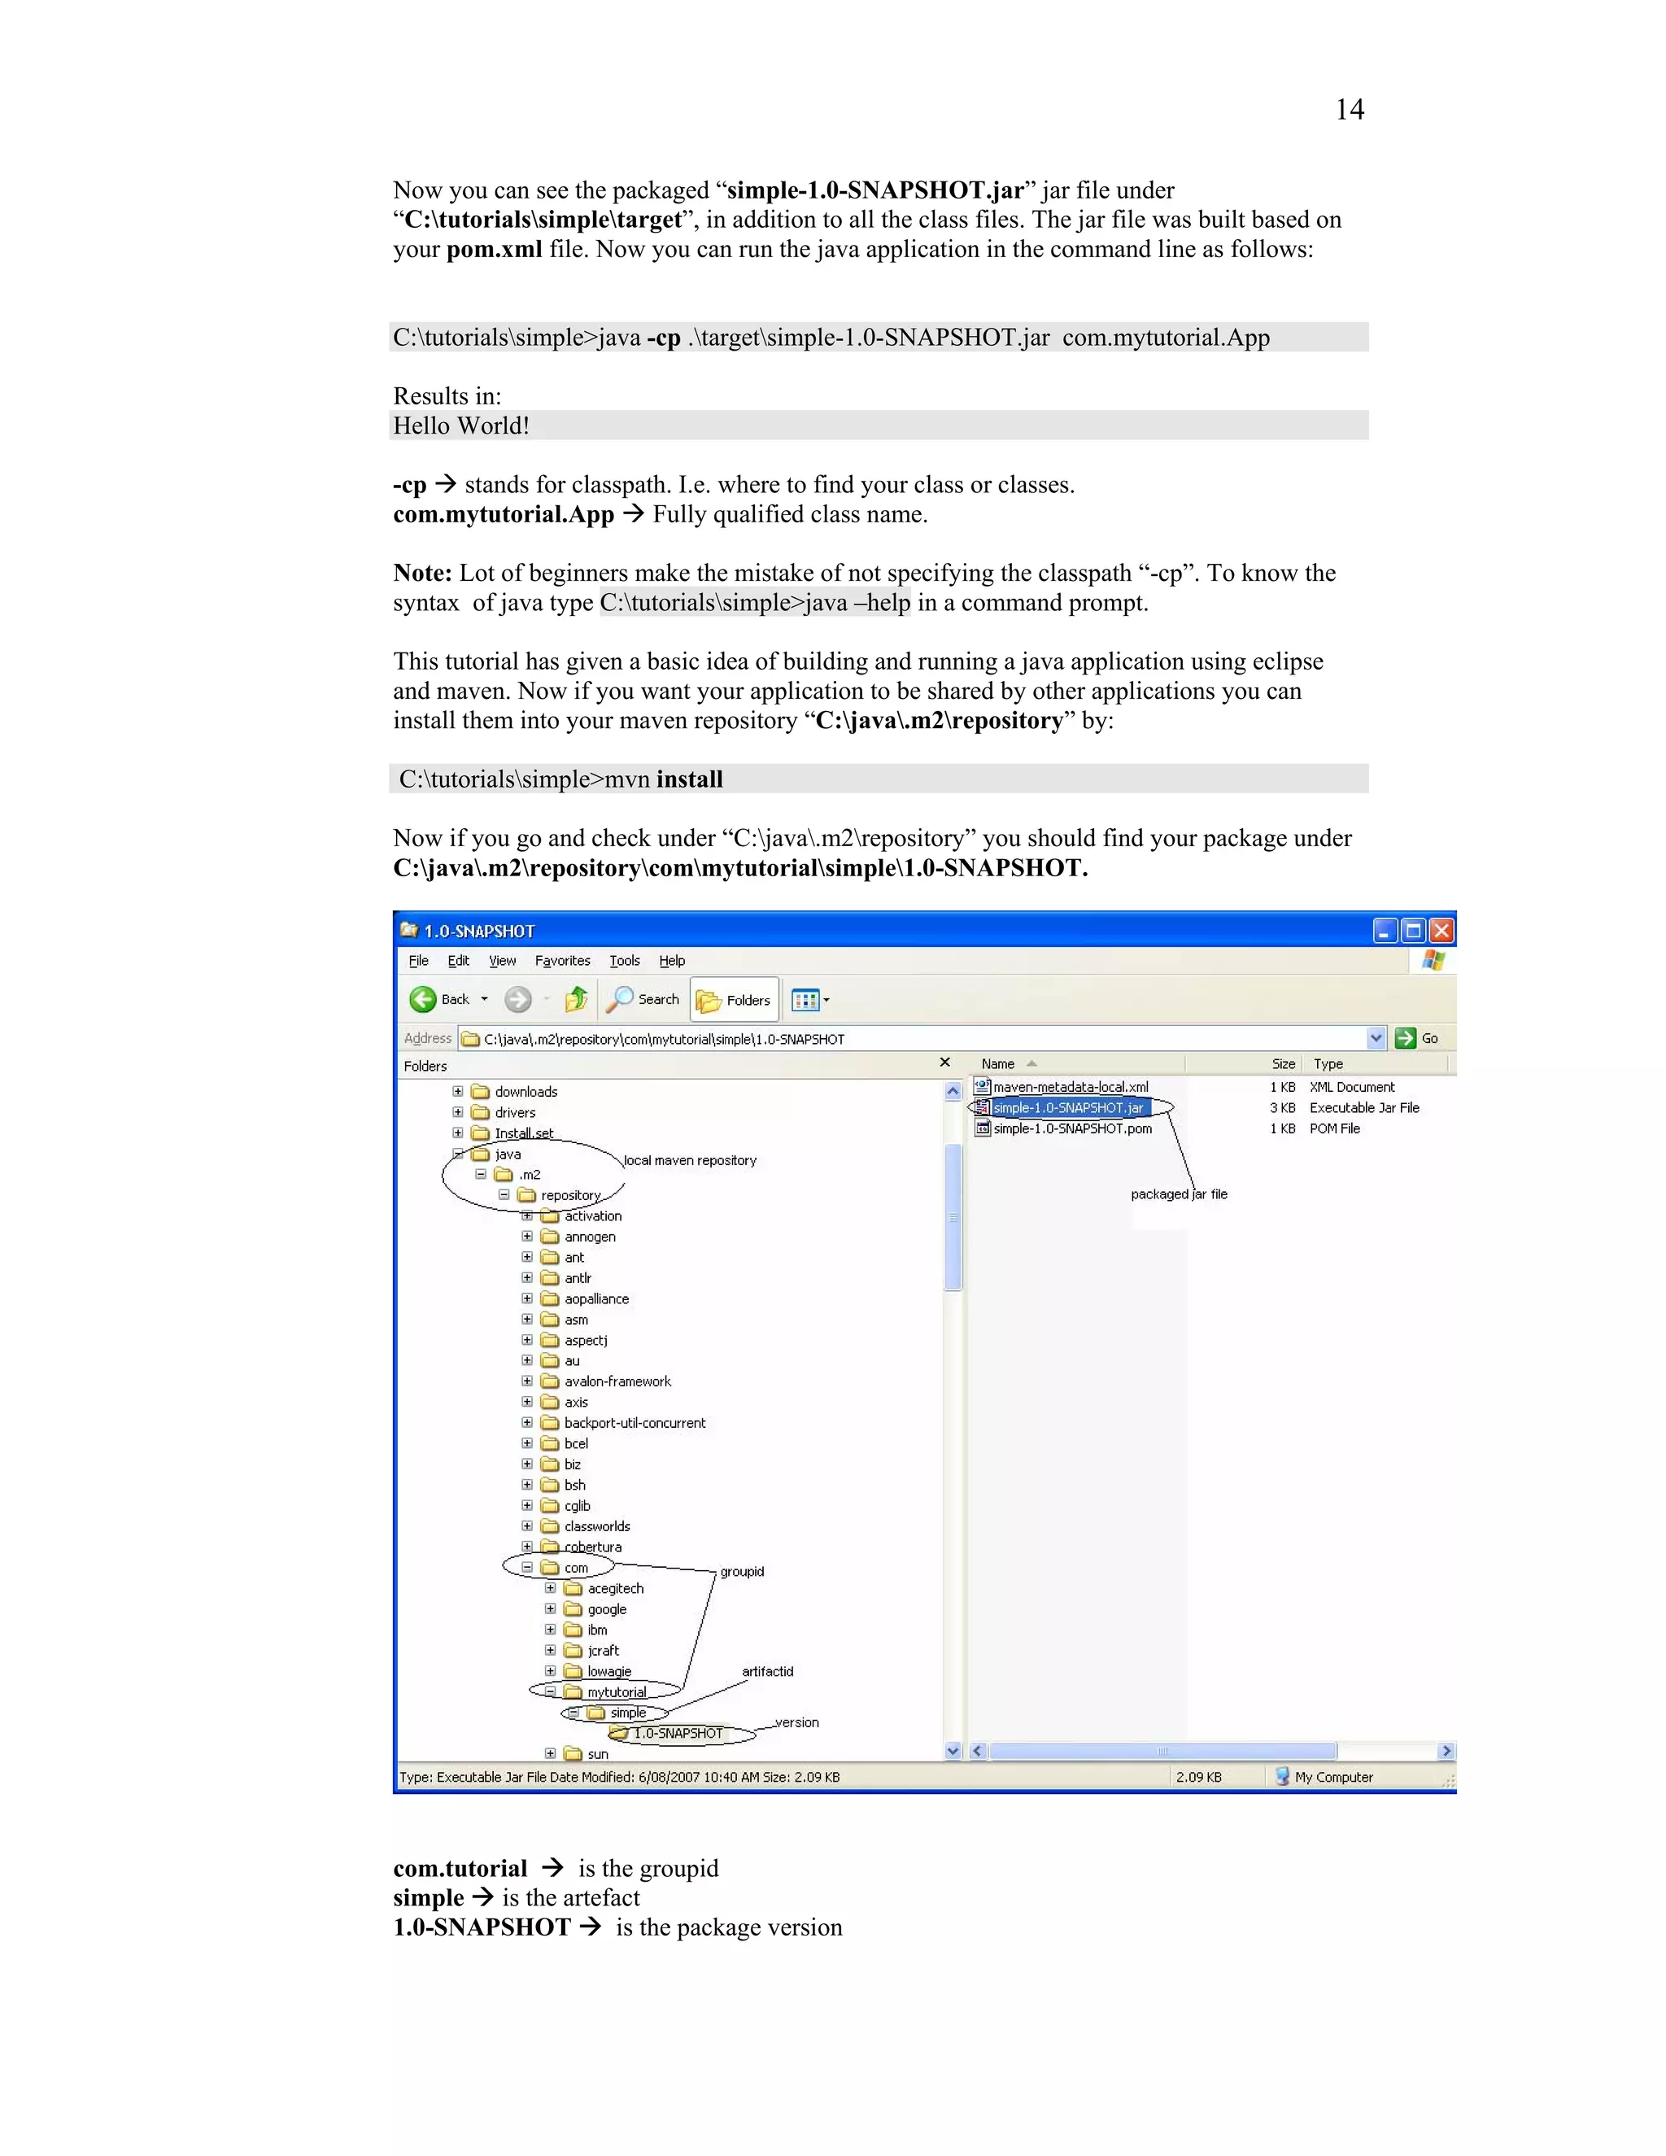
Task: Expand the downloads folder node
Action: tap(458, 1091)
